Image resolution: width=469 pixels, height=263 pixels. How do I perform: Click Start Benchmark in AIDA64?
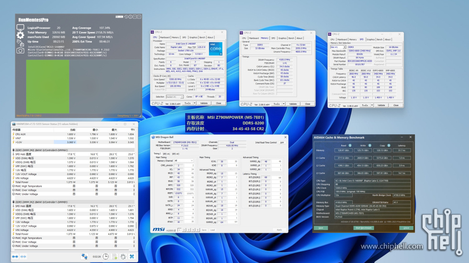pos(363,228)
